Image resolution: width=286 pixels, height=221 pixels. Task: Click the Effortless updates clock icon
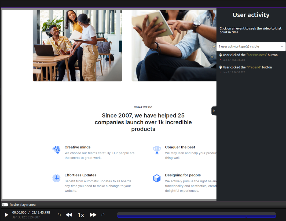coord(56,178)
